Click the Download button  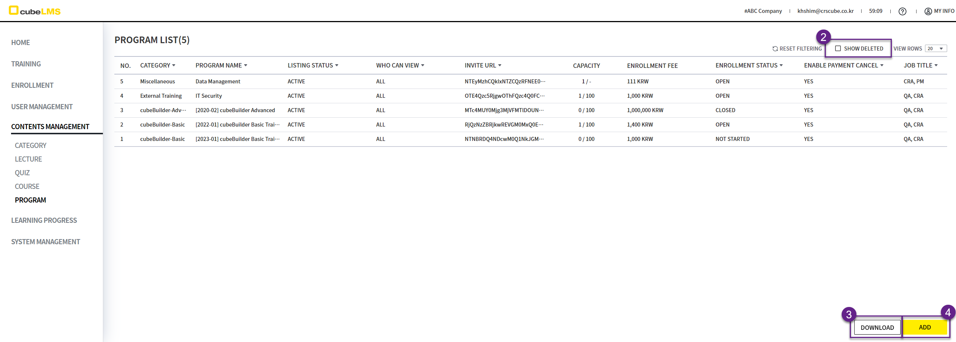[x=877, y=327]
